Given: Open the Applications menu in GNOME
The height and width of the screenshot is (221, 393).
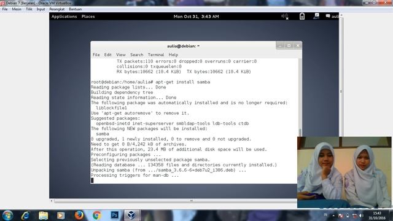Looking at the screenshot, I should pos(64,17).
